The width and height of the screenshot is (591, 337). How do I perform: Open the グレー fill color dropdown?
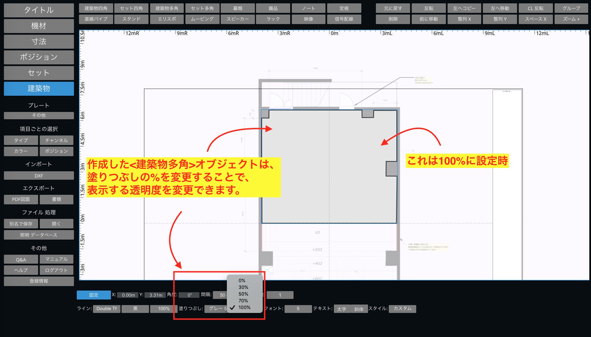pyautogui.click(x=216, y=309)
